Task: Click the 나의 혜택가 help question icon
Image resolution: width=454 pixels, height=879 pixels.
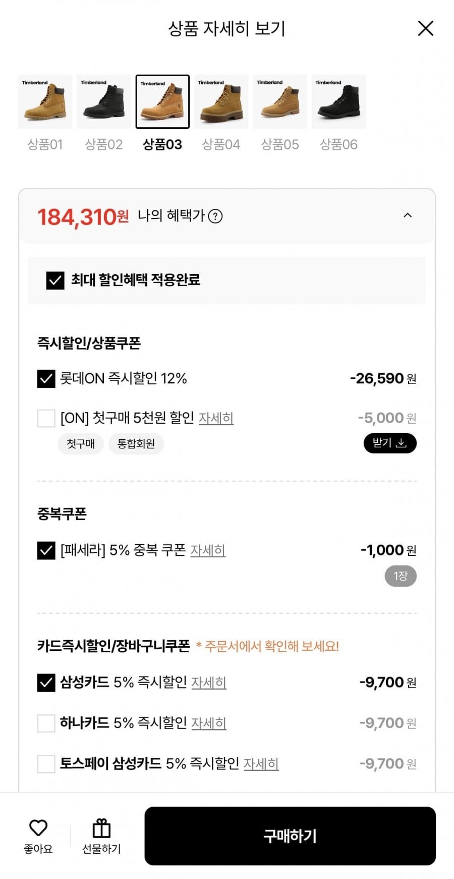Action: click(215, 217)
